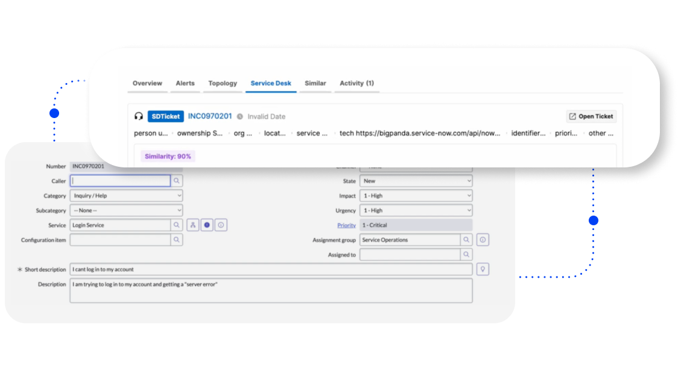Click the Priority link label
This screenshot has height=371, width=678.
coord(346,225)
